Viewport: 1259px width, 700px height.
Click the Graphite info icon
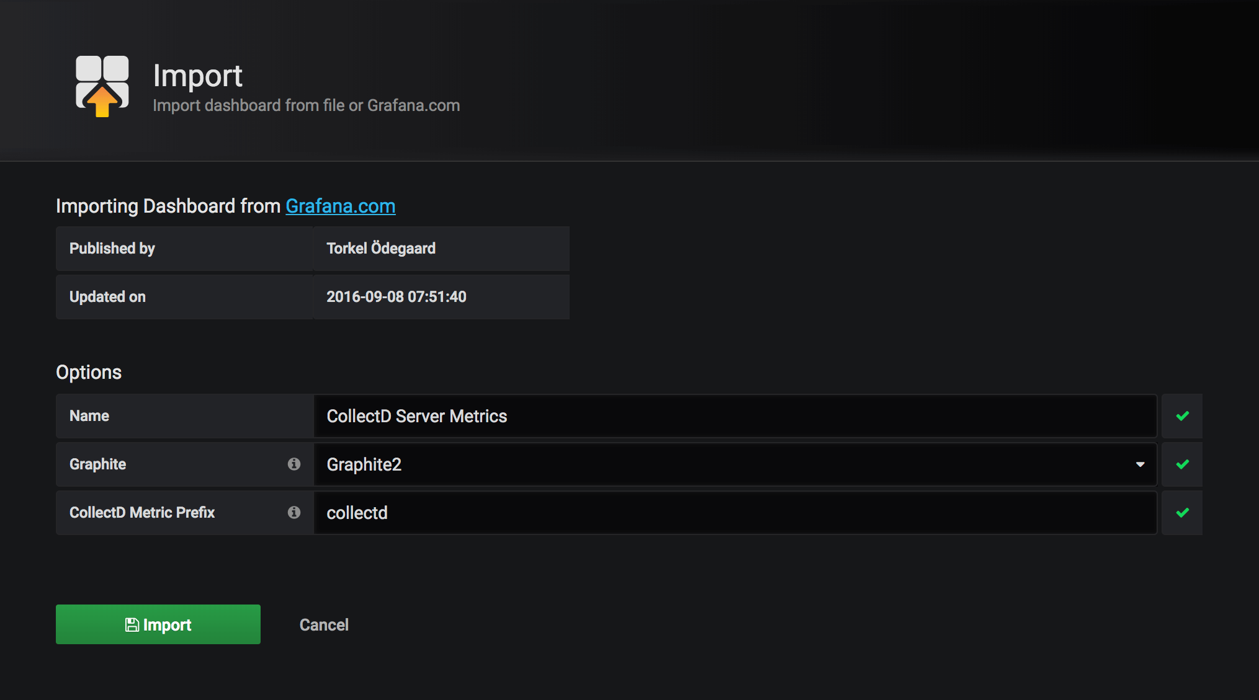click(x=294, y=464)
